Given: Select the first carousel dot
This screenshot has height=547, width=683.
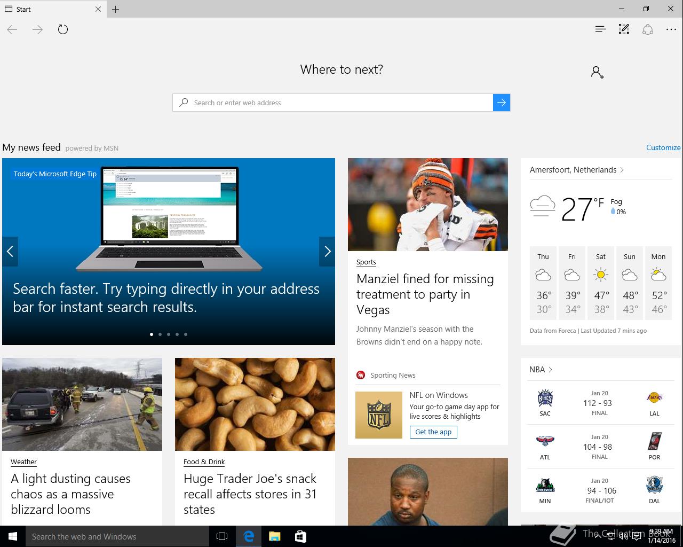Looking at the screenshot, I should tap(152, 334).
